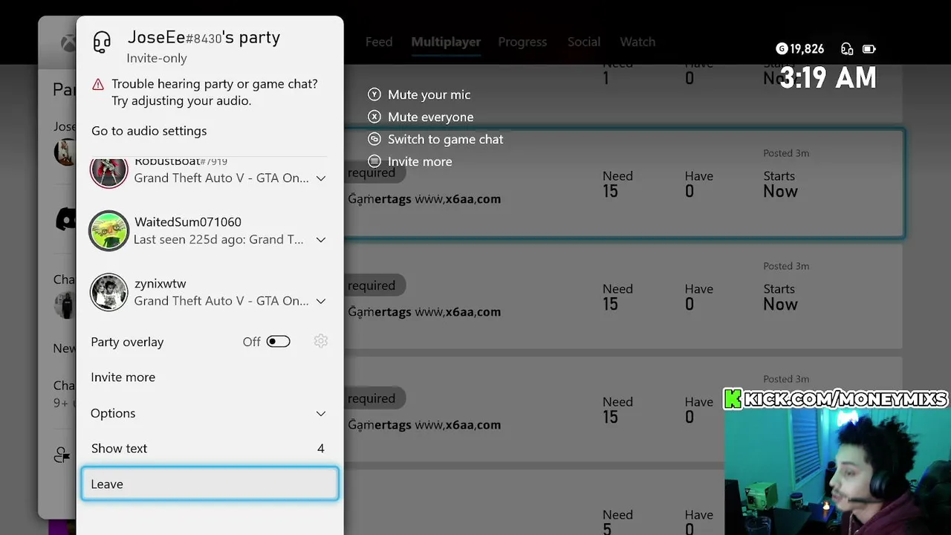Click the battery status icon
The width and height of the screenshot is (951, 535).
[x=869, y=49]
